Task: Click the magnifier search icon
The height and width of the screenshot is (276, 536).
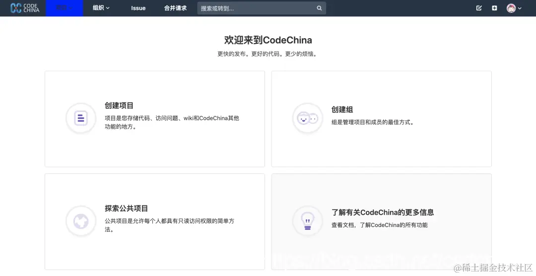Action: [x=319, y=8]
